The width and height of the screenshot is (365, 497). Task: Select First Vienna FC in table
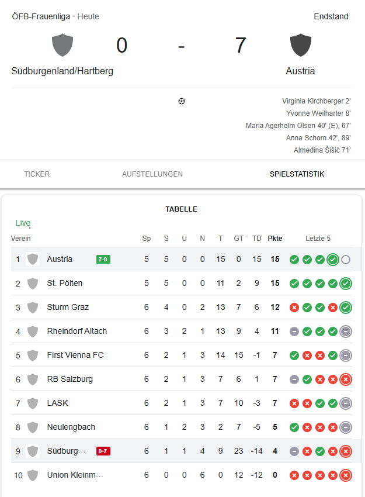pos(75,356)
